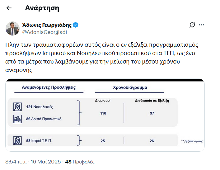The height and width of the screenshot is (170, 220).
Task: Open the @AdonisGeorgiadi handle link
Action: [44, 32]
